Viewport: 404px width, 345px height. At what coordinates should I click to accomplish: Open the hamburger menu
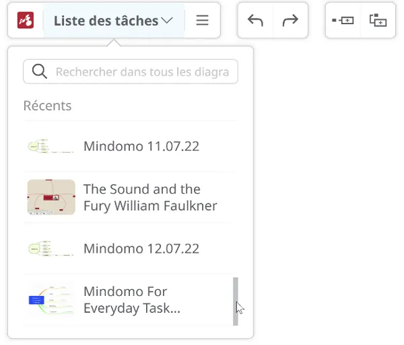tap(202, 21)
